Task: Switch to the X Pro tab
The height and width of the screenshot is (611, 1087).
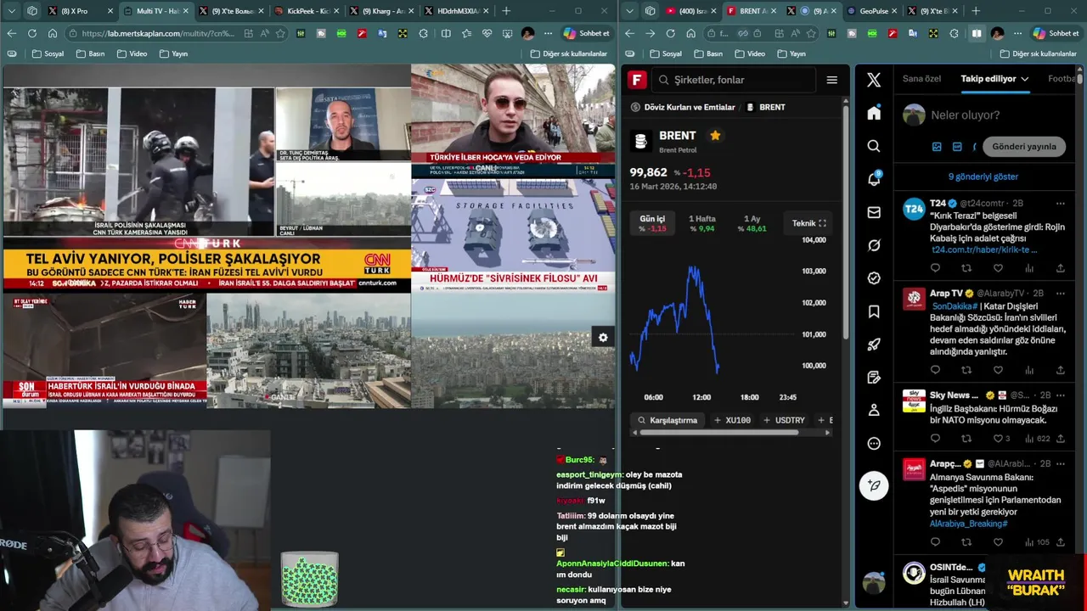Action: [80, 11]
